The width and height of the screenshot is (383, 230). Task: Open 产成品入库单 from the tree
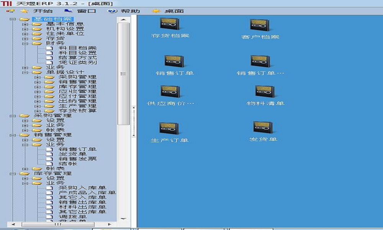click(87, 192)
